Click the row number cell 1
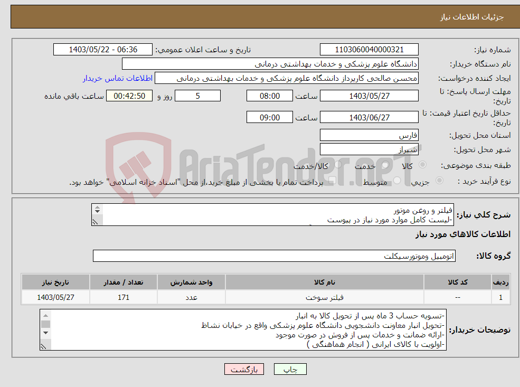The image size is (520, 387). pos(501,297)
